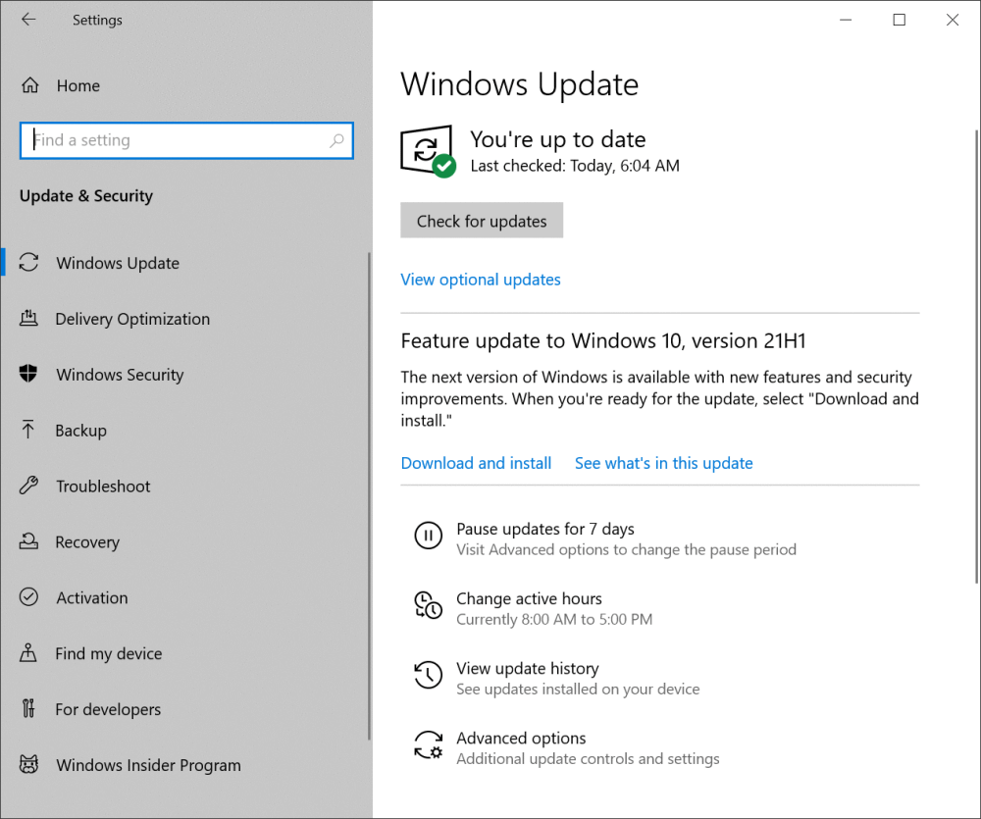Click the Recovery icon in sidebar

(28, 540)
